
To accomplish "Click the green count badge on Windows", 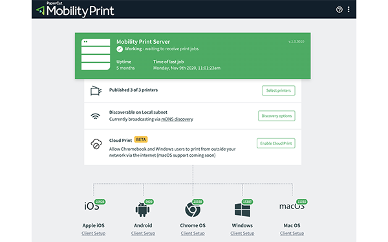I will 247,202.
